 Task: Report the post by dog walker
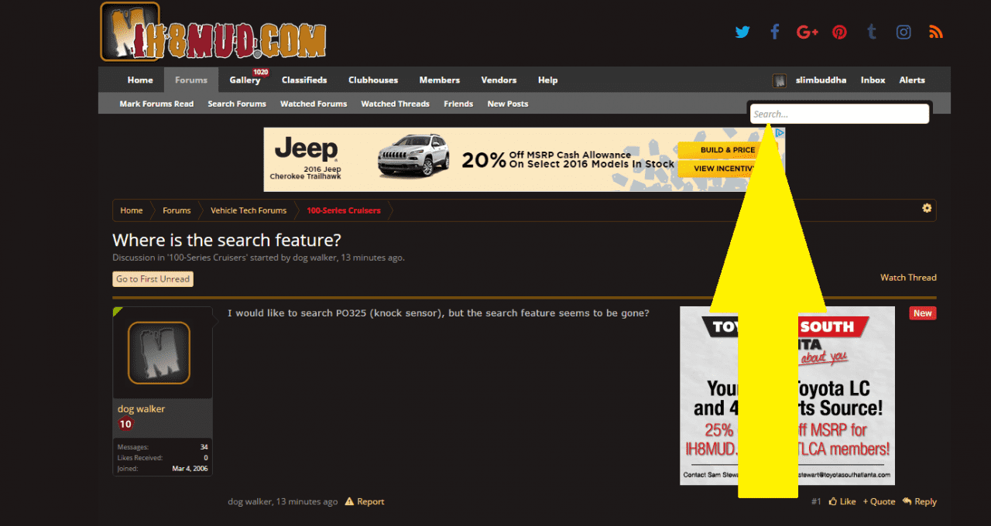[x=365, y=501]
